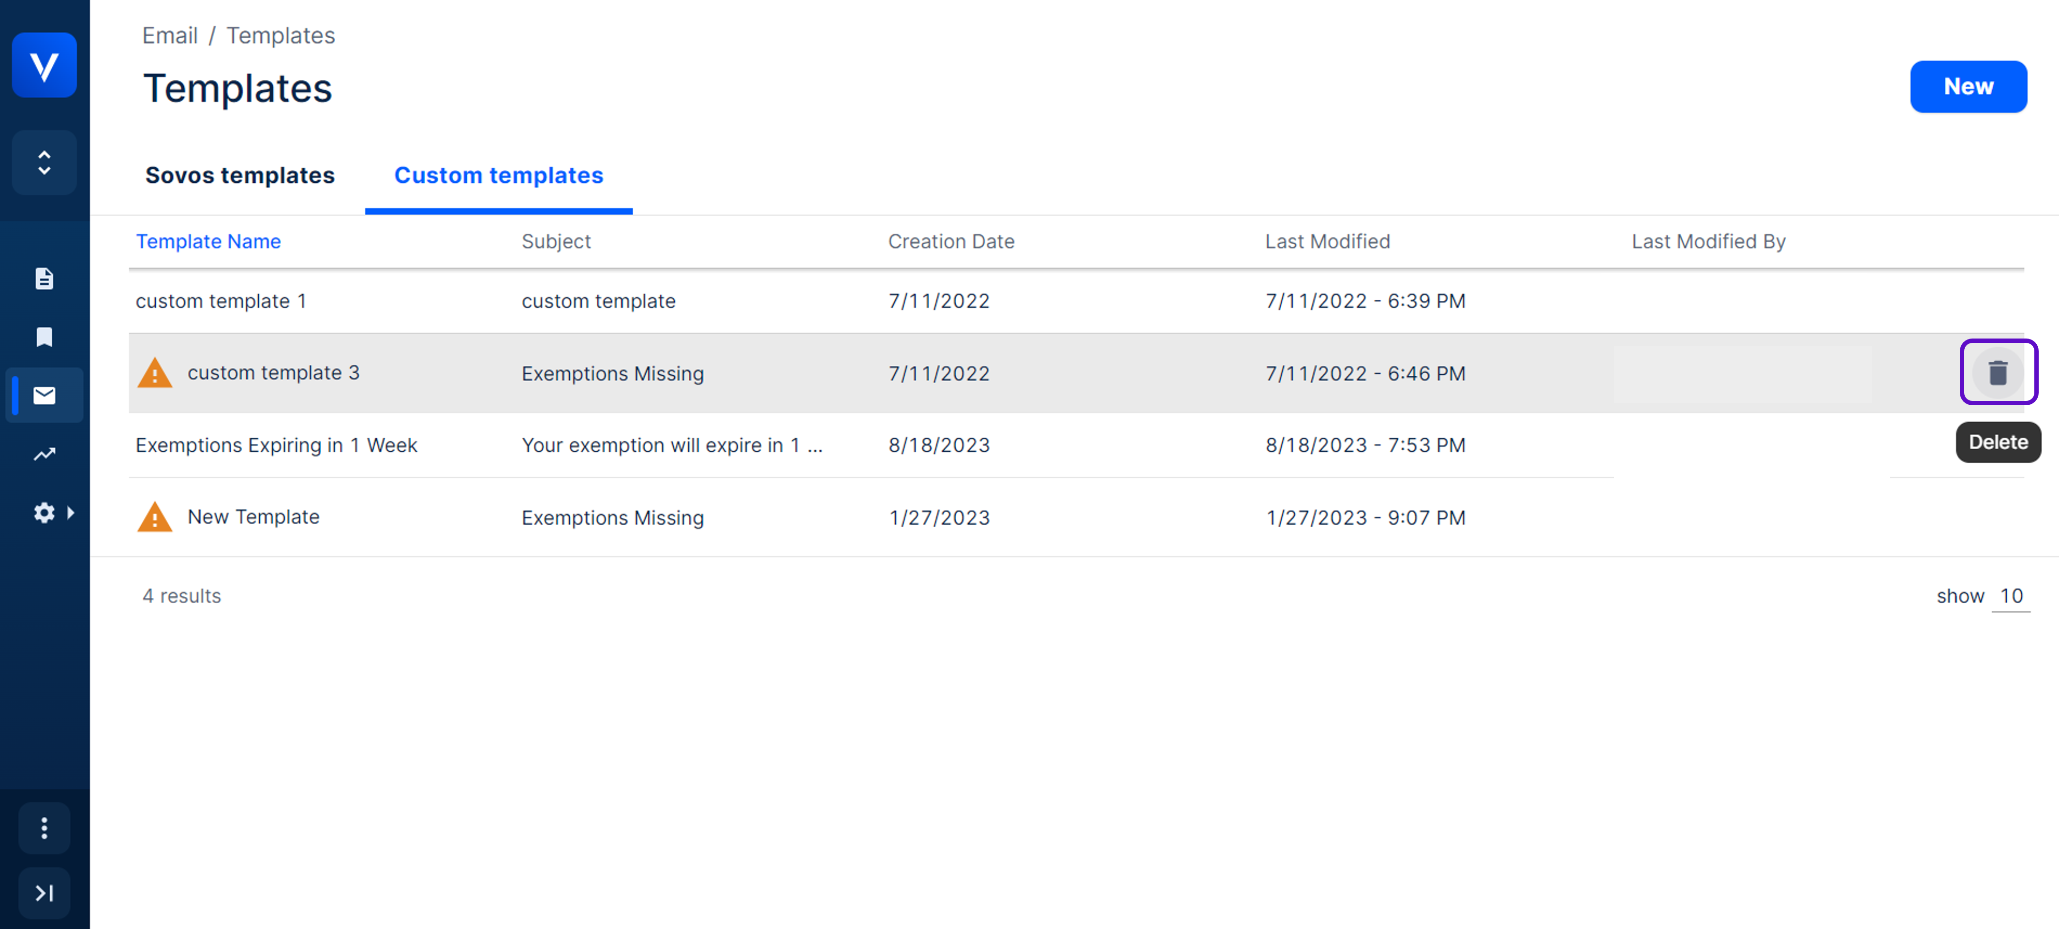The image size is (2059, 929).
Task: Open the documents icon in sidebar
Action: [44, 278]
